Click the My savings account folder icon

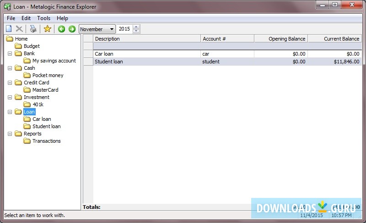coord(27,61)
